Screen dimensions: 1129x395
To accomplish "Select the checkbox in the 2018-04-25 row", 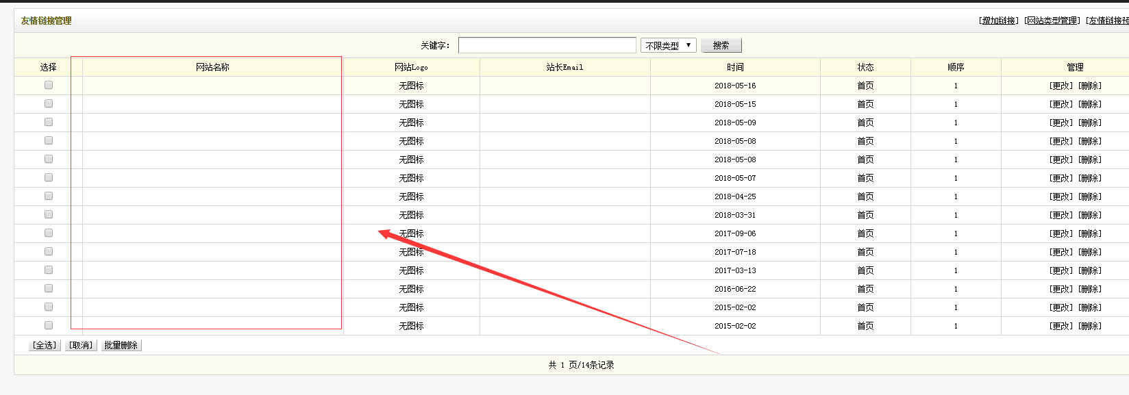I will pyautogui.click(x=49, y=196).
